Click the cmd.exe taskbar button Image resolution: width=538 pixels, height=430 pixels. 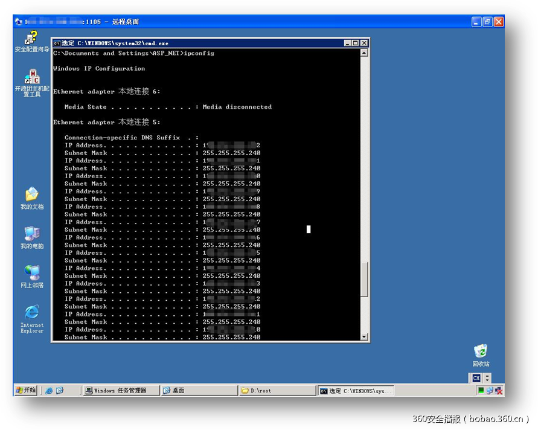pyautogui.click(x=356, y=391)
